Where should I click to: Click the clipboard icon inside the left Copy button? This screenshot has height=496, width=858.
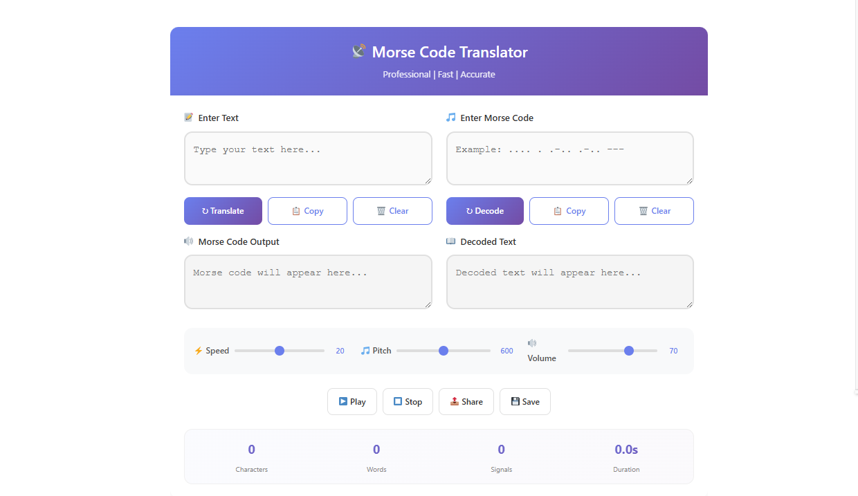tap(296, 211)
